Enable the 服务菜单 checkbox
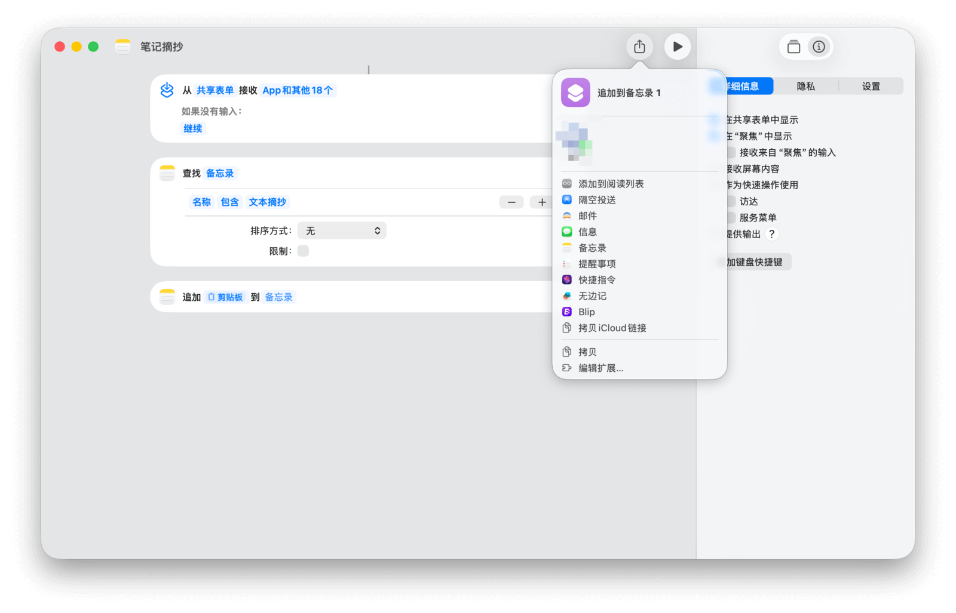Viewport: 956px width, 613px height. click(731, 218)
